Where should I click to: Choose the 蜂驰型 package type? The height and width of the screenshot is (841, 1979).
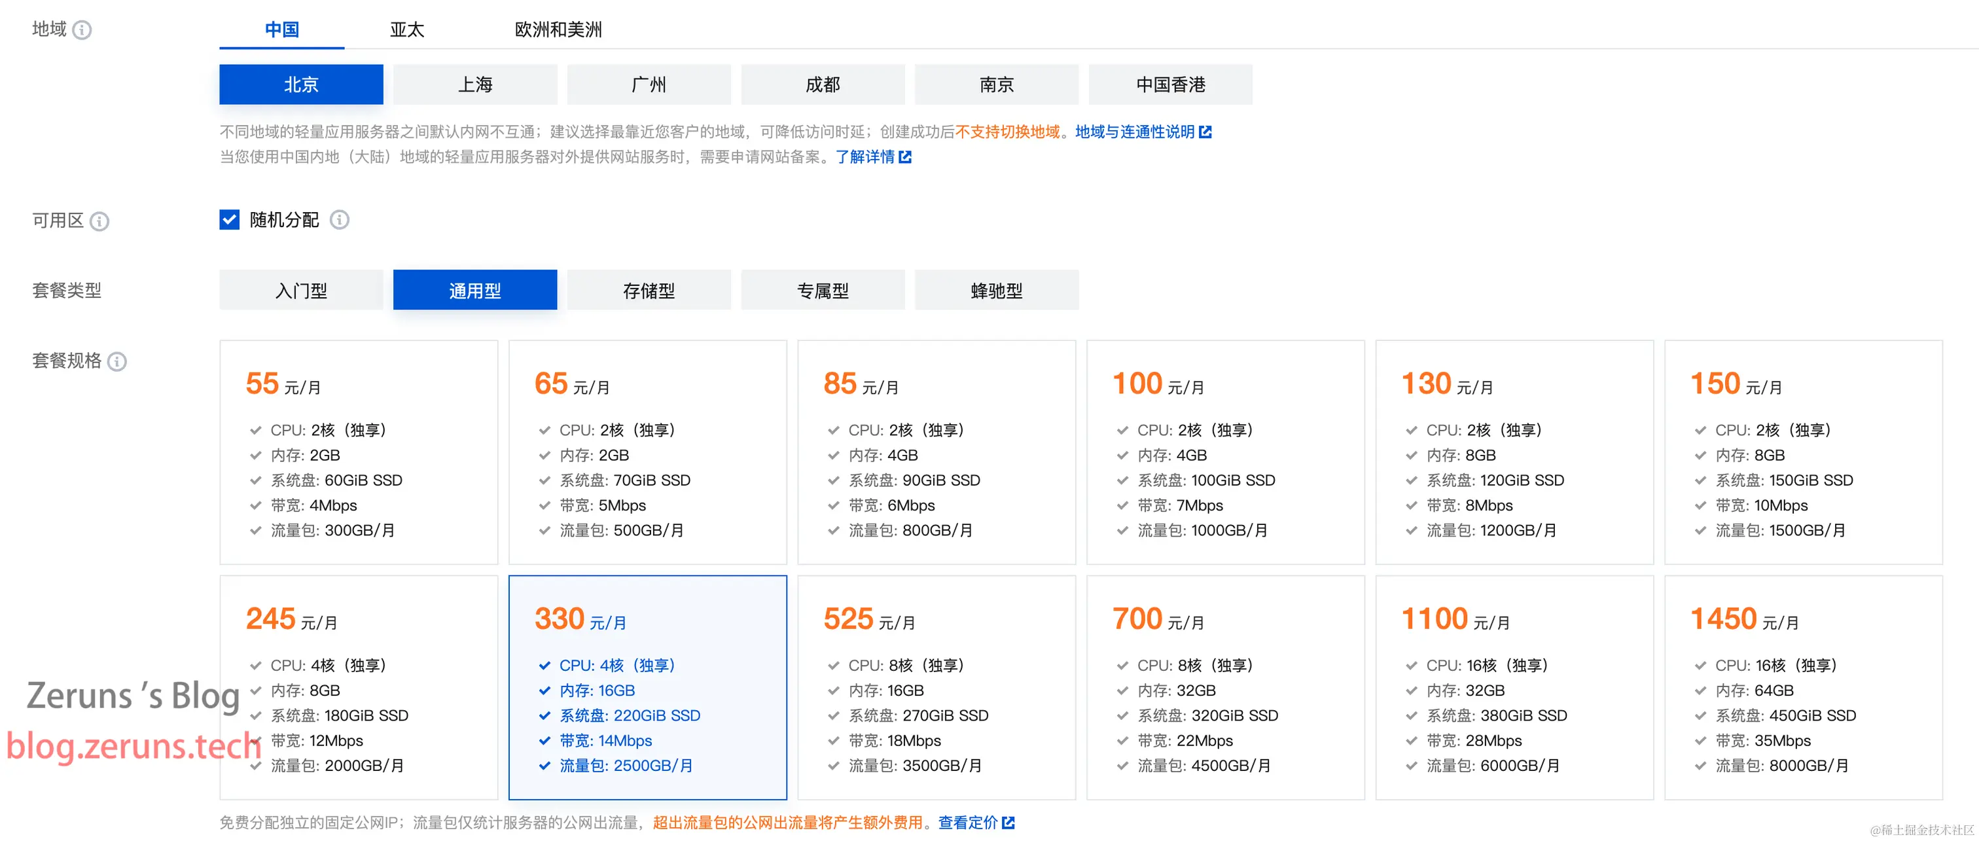[x=997, y=291]
